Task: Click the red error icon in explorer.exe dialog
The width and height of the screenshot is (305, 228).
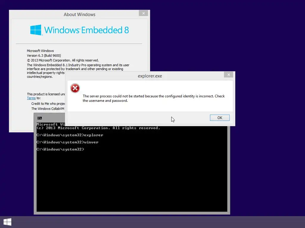Action: coord(75,88)
